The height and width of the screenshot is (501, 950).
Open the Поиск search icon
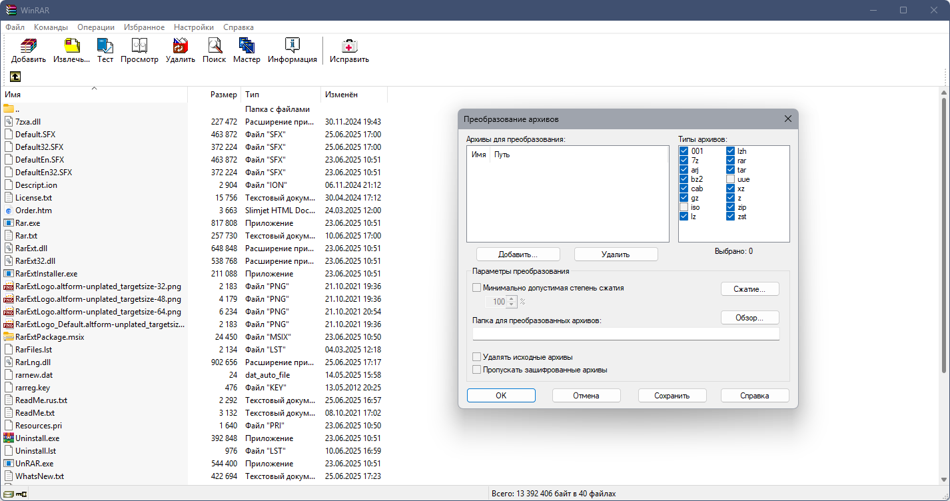pyautogui.click(x=214, y=46)
